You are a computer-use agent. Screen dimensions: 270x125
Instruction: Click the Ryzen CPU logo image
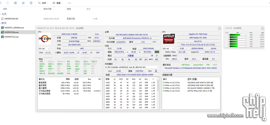tap(45, 39)
